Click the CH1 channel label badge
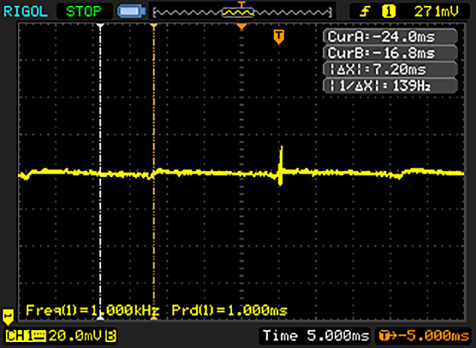 [x=26, y=336]
